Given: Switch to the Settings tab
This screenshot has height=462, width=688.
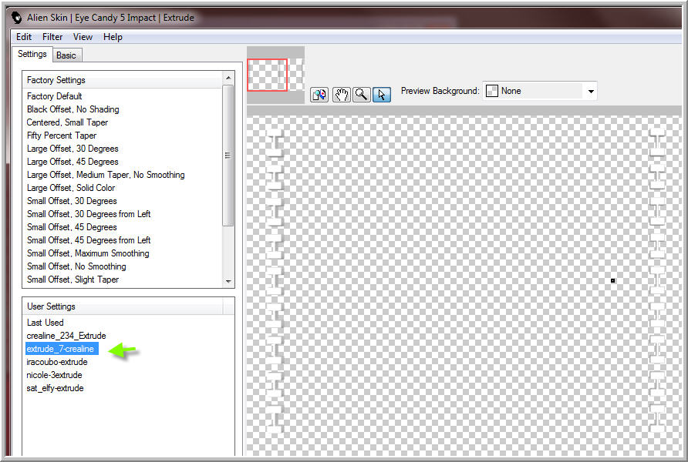Looking at the screenshot, I should (32, 54).
